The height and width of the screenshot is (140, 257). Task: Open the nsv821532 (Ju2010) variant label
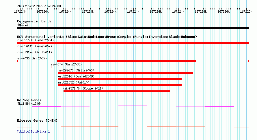74,82
